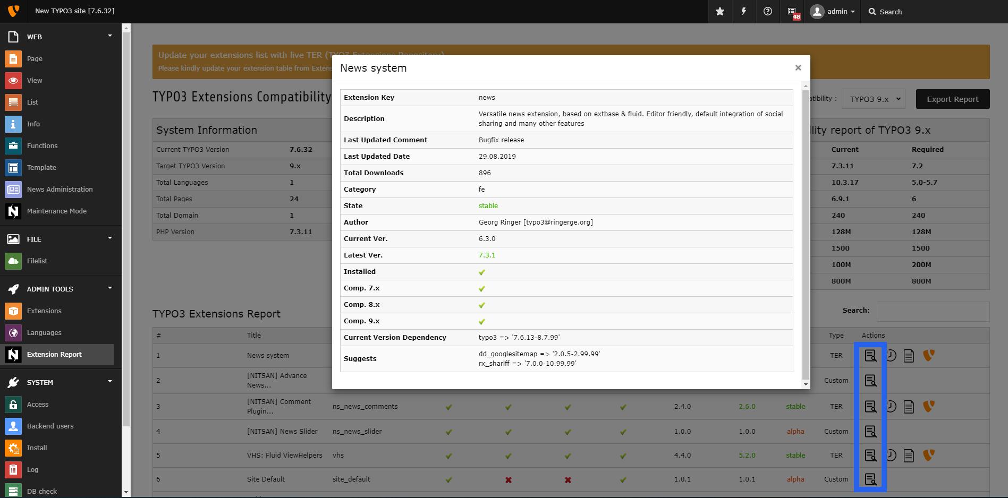View details icon for vhs row
This screenshot has width=1008, height=498.
coord(870,456)
